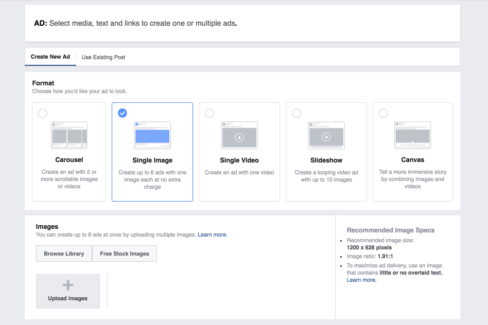Click 'little or no overlaid text' phrase
The image size is (488, 325).
[x=411, y=273]
